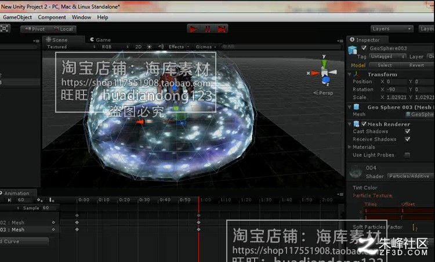Toggle the 2D scene view button
435x262 pixels.
(138, 46)
